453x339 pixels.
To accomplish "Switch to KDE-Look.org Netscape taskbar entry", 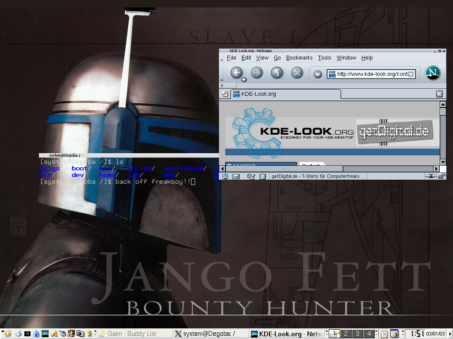I will point(287,334).
